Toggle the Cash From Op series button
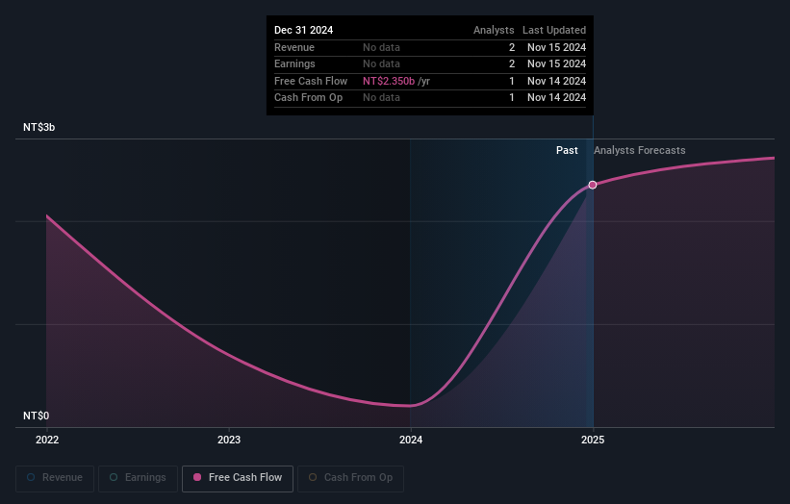The image size is (790, 504). [350, 478]
